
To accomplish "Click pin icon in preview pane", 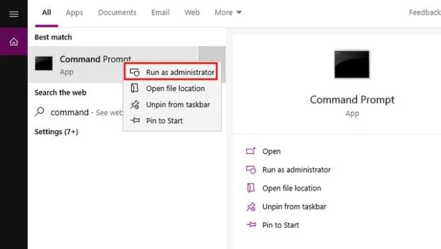I will pos(251,224).
